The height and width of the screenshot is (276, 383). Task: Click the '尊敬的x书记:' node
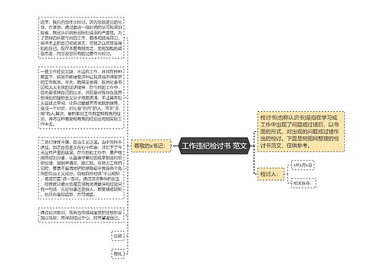pyautogui.click(x=151, y=146)
